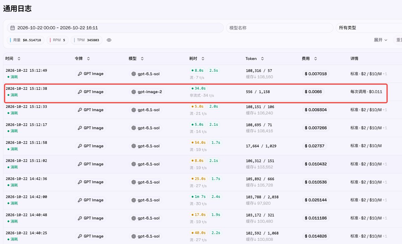Click the model logo icon in 14:42:36 row

tap(134, 182)
